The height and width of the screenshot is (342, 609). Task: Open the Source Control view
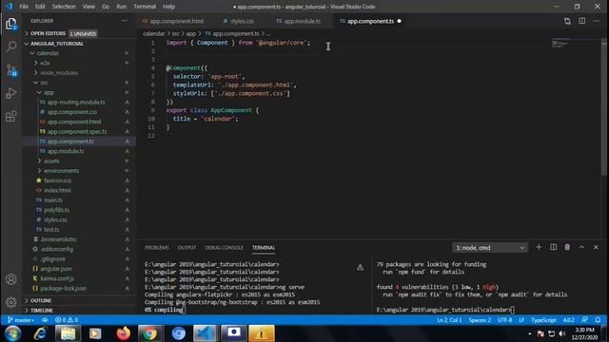(10, 70)
